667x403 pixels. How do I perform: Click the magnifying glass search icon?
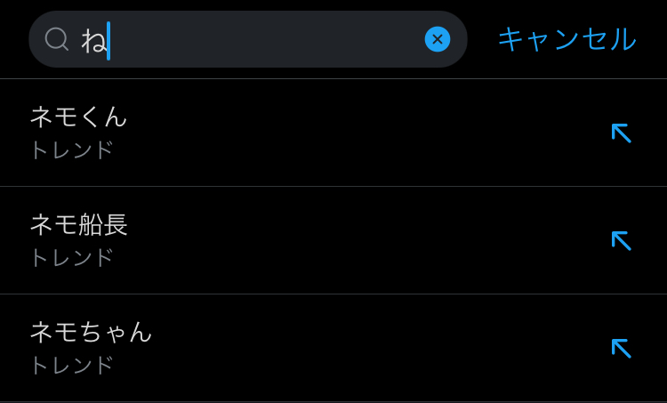57,39
